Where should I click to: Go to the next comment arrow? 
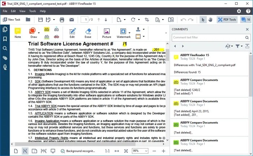(x=183, y=46)
